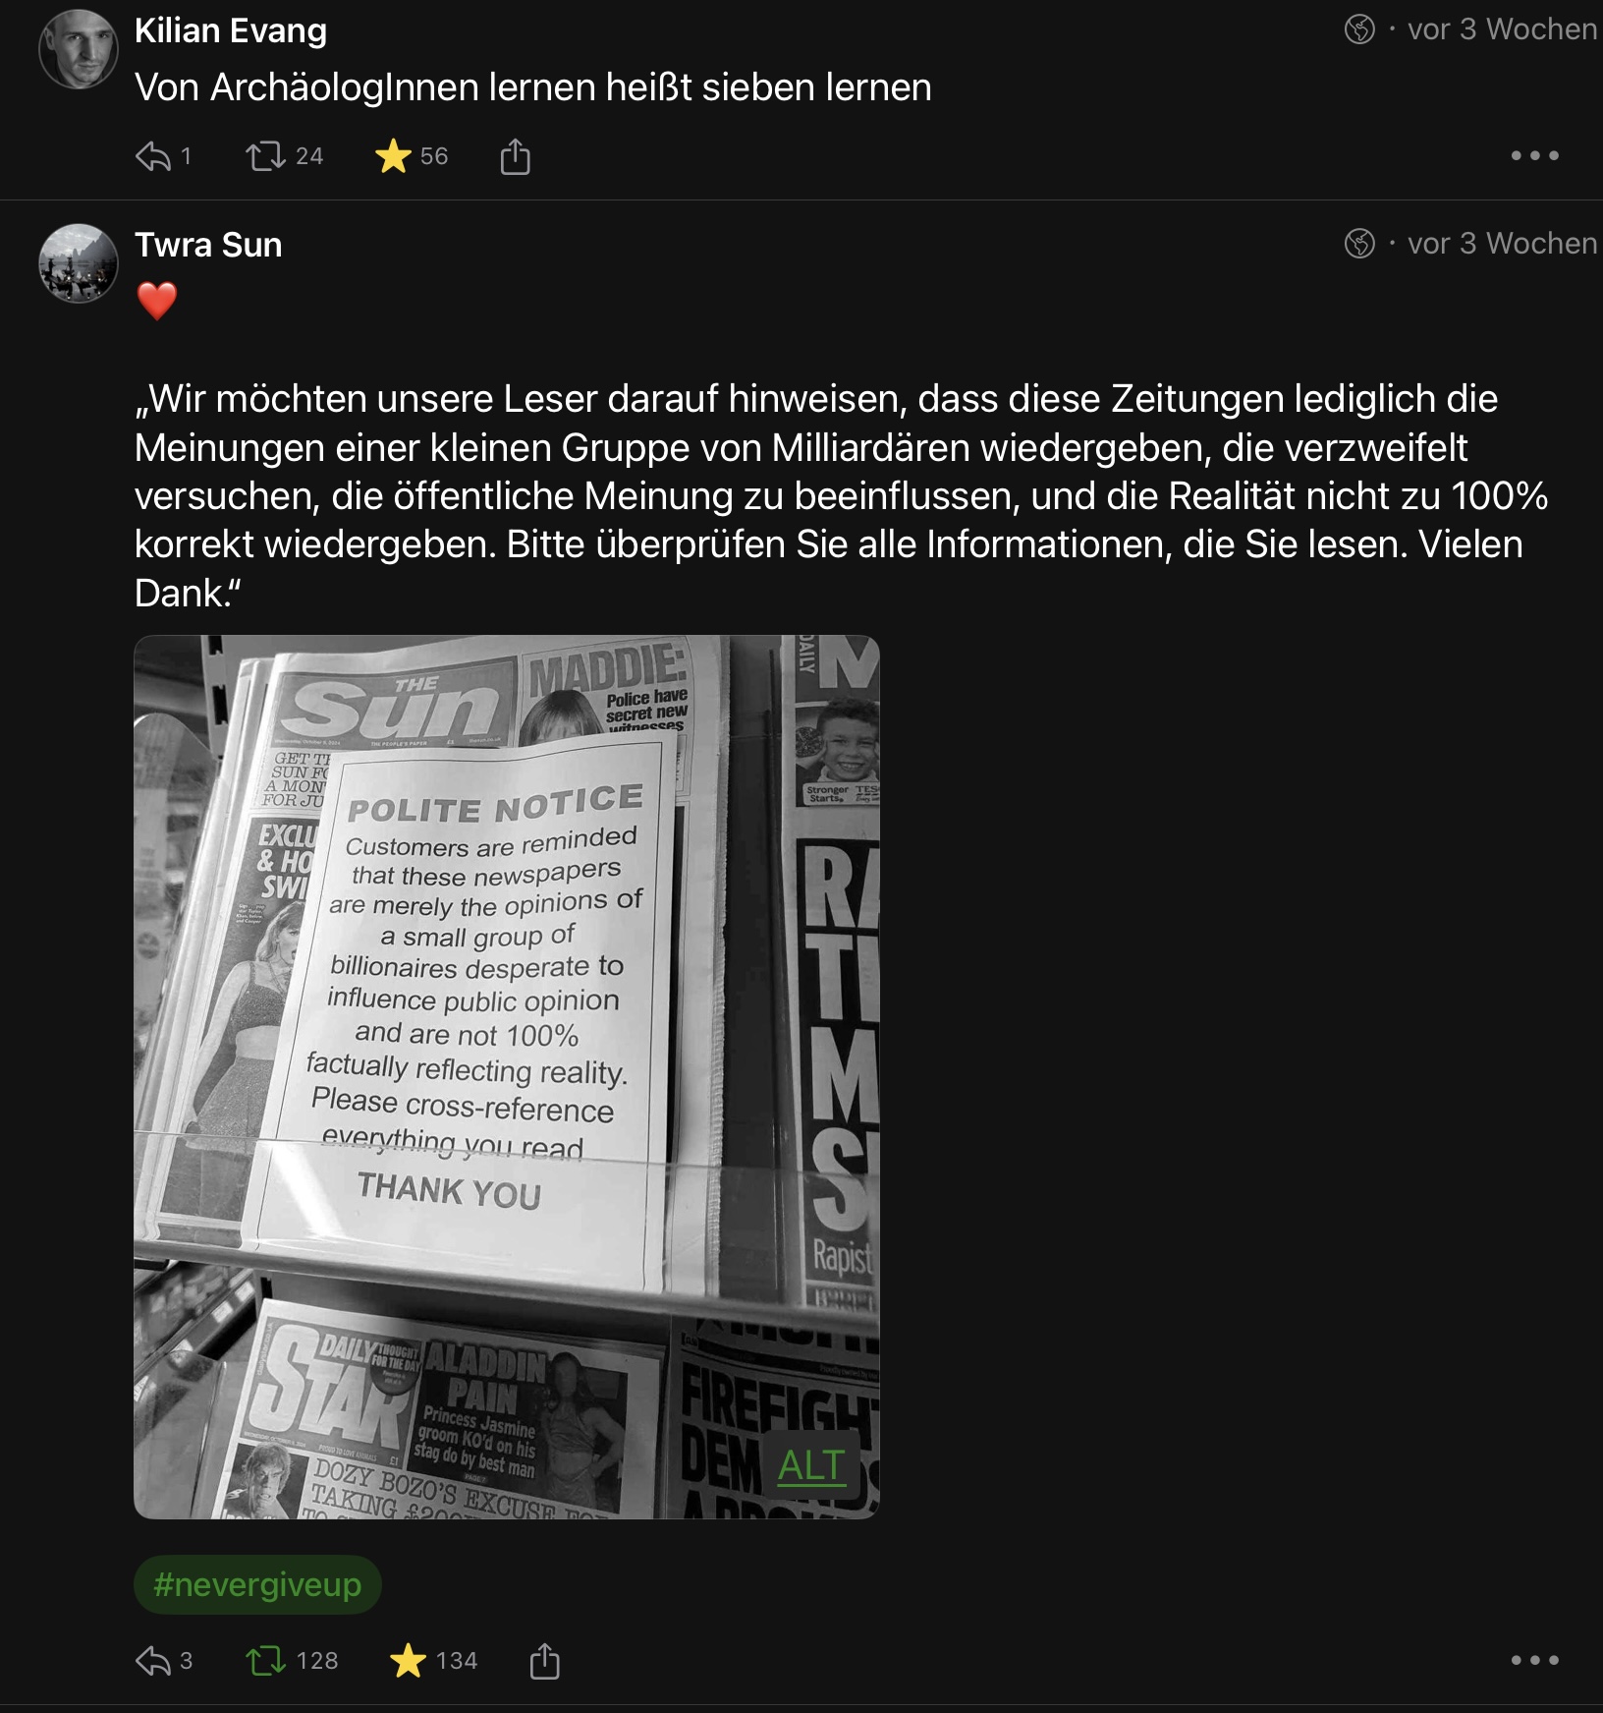This screenshot has height=1713, width=1603.
Task: Open Kilian Evang's profile avatar
Action: tap(78, 49)
